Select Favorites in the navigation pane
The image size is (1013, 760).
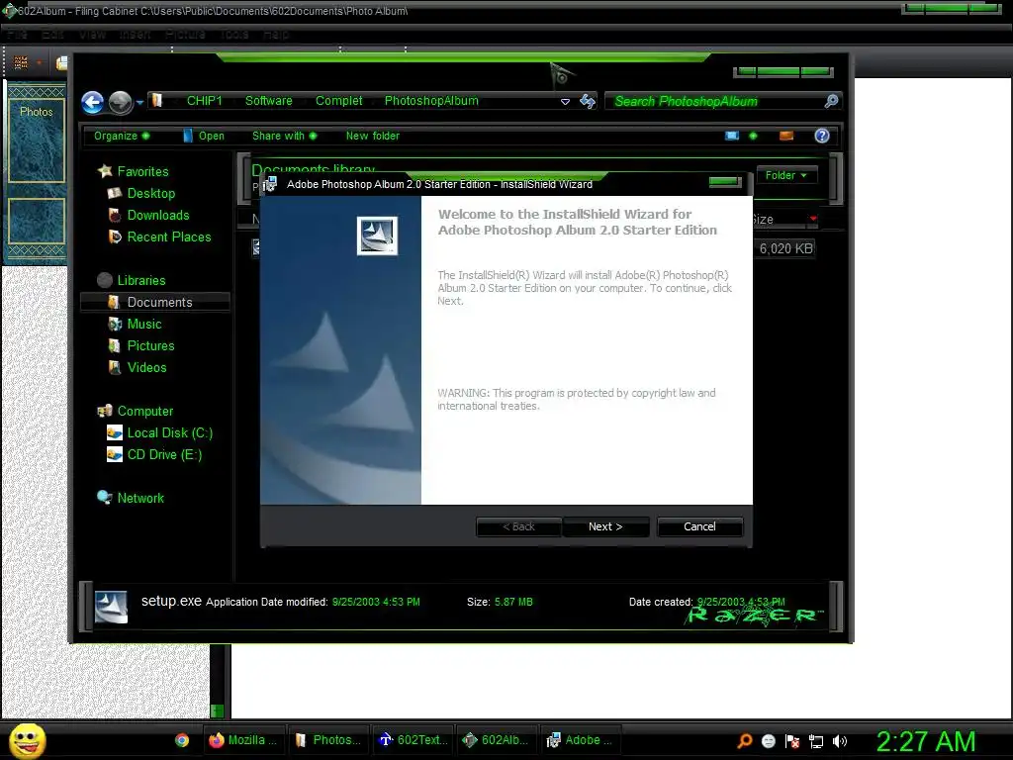coord(142,171)
